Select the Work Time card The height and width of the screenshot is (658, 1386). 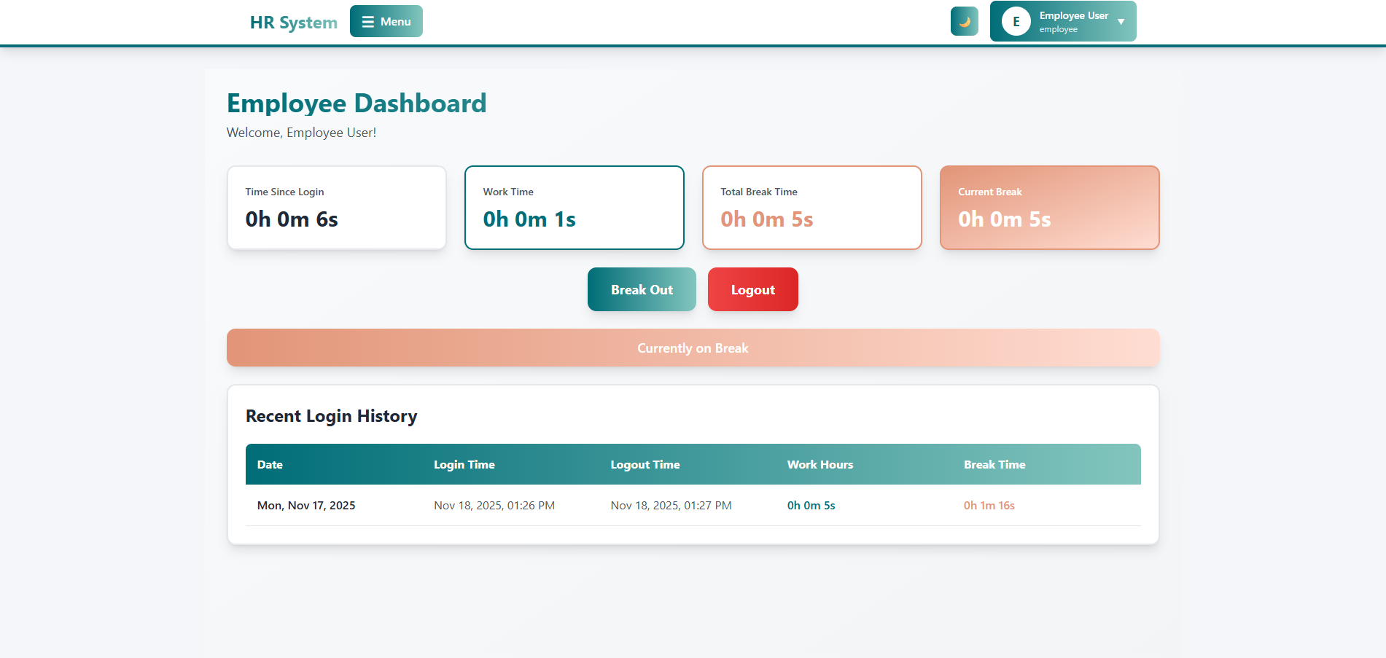coord(575,208)
